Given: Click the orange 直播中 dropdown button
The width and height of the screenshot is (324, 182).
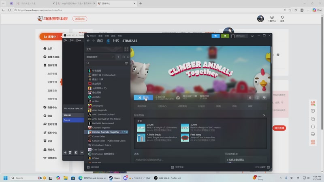Looking at the screenshot, I should coord(51,36).
